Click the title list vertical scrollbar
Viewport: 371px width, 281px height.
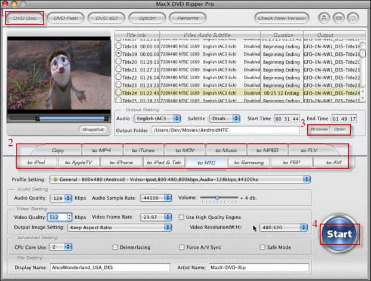[x=363, y=70]
